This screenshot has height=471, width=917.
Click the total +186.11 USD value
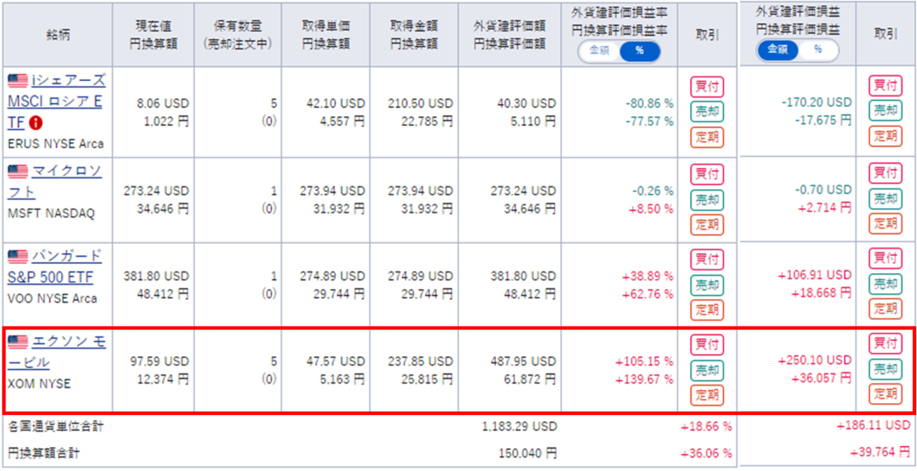click(x=874, y=425)
